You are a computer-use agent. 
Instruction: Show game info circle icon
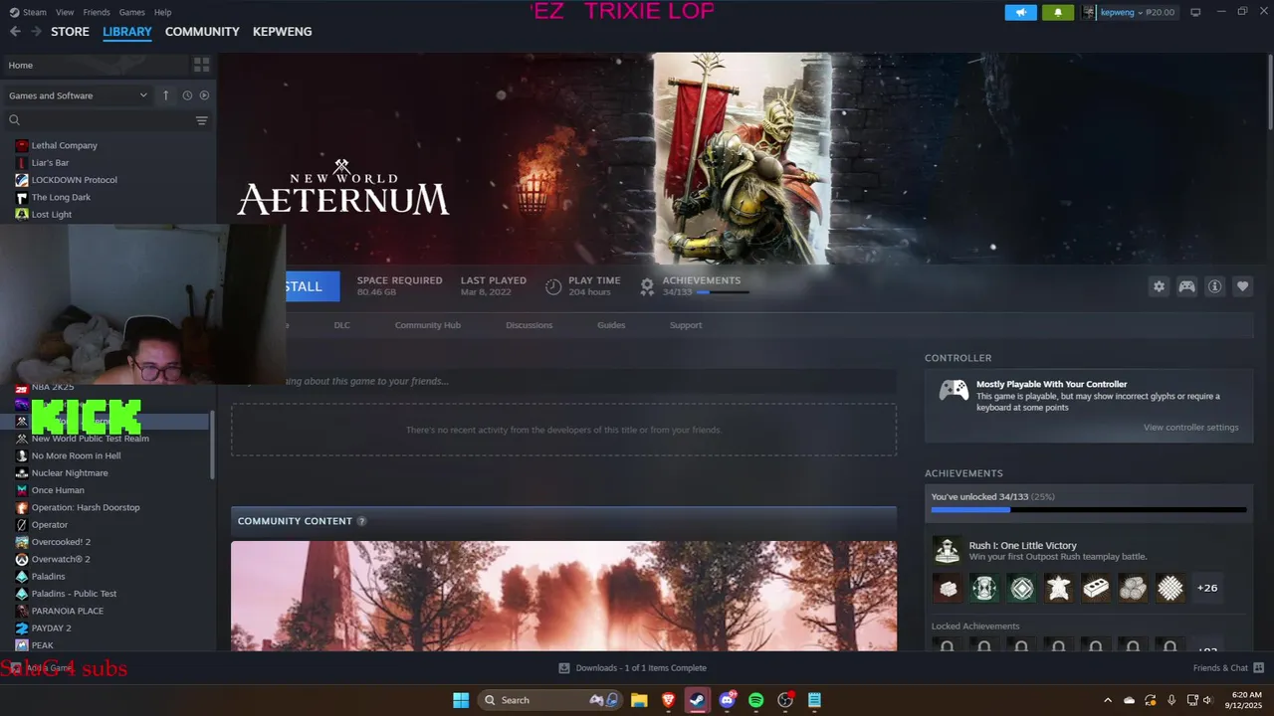click(1214, 286)
